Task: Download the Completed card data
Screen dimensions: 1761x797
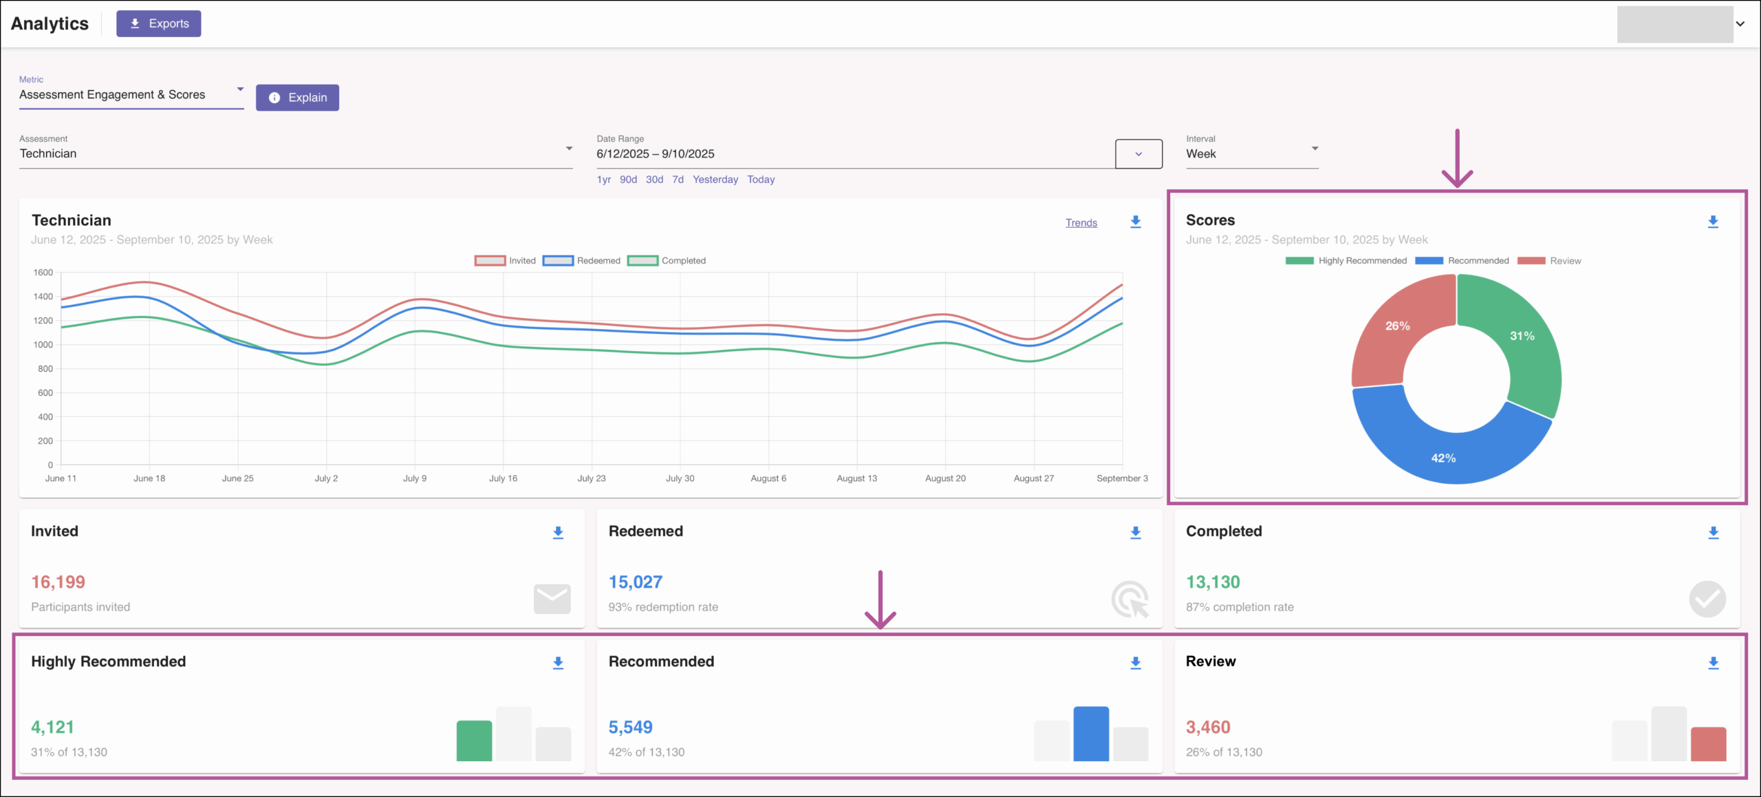Action: click(1713, 533)
